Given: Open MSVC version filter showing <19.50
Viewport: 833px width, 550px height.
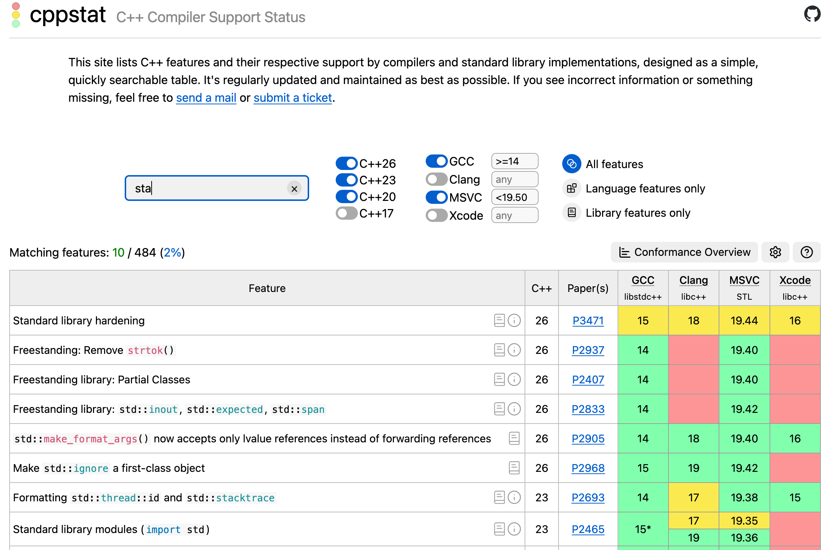Looking at the screenshot, I should [x=514, y=197].
